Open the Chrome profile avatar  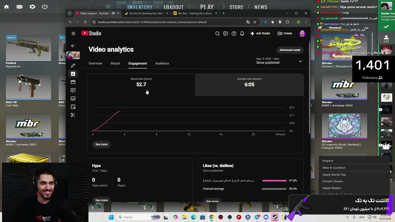coord(298,22)
